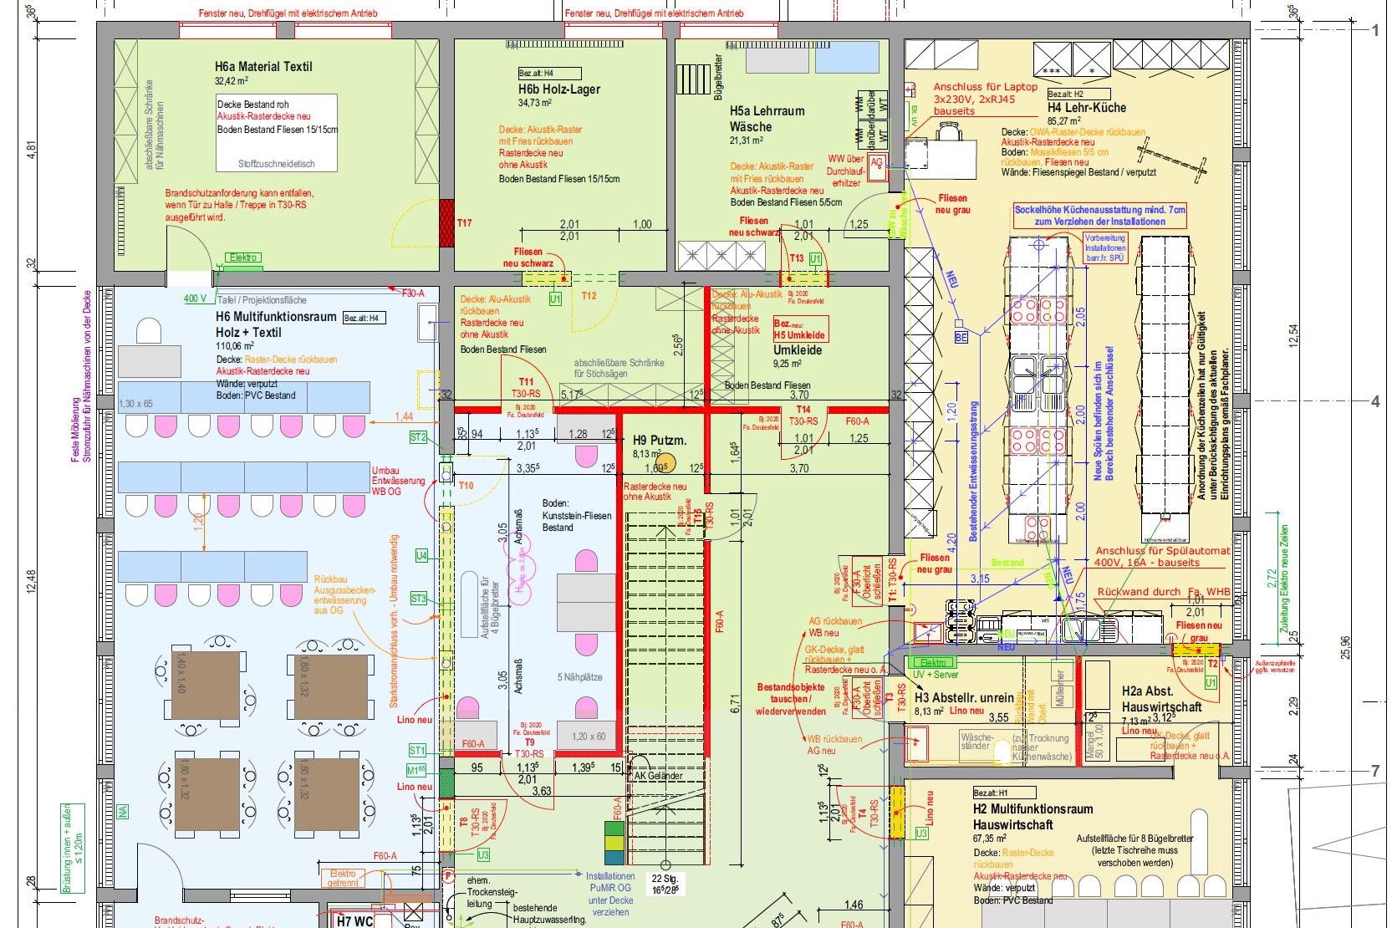
Task: Select the orange door label 'T10'
Action: tap(466, 486)
